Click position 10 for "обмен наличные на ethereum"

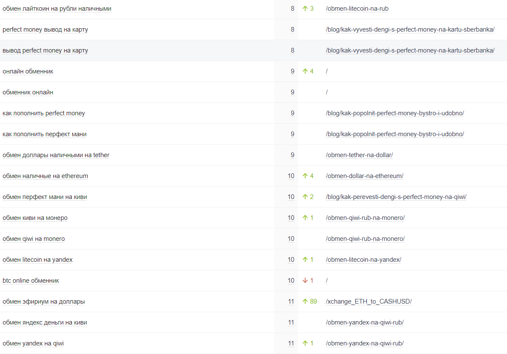(x=291, y=176)
